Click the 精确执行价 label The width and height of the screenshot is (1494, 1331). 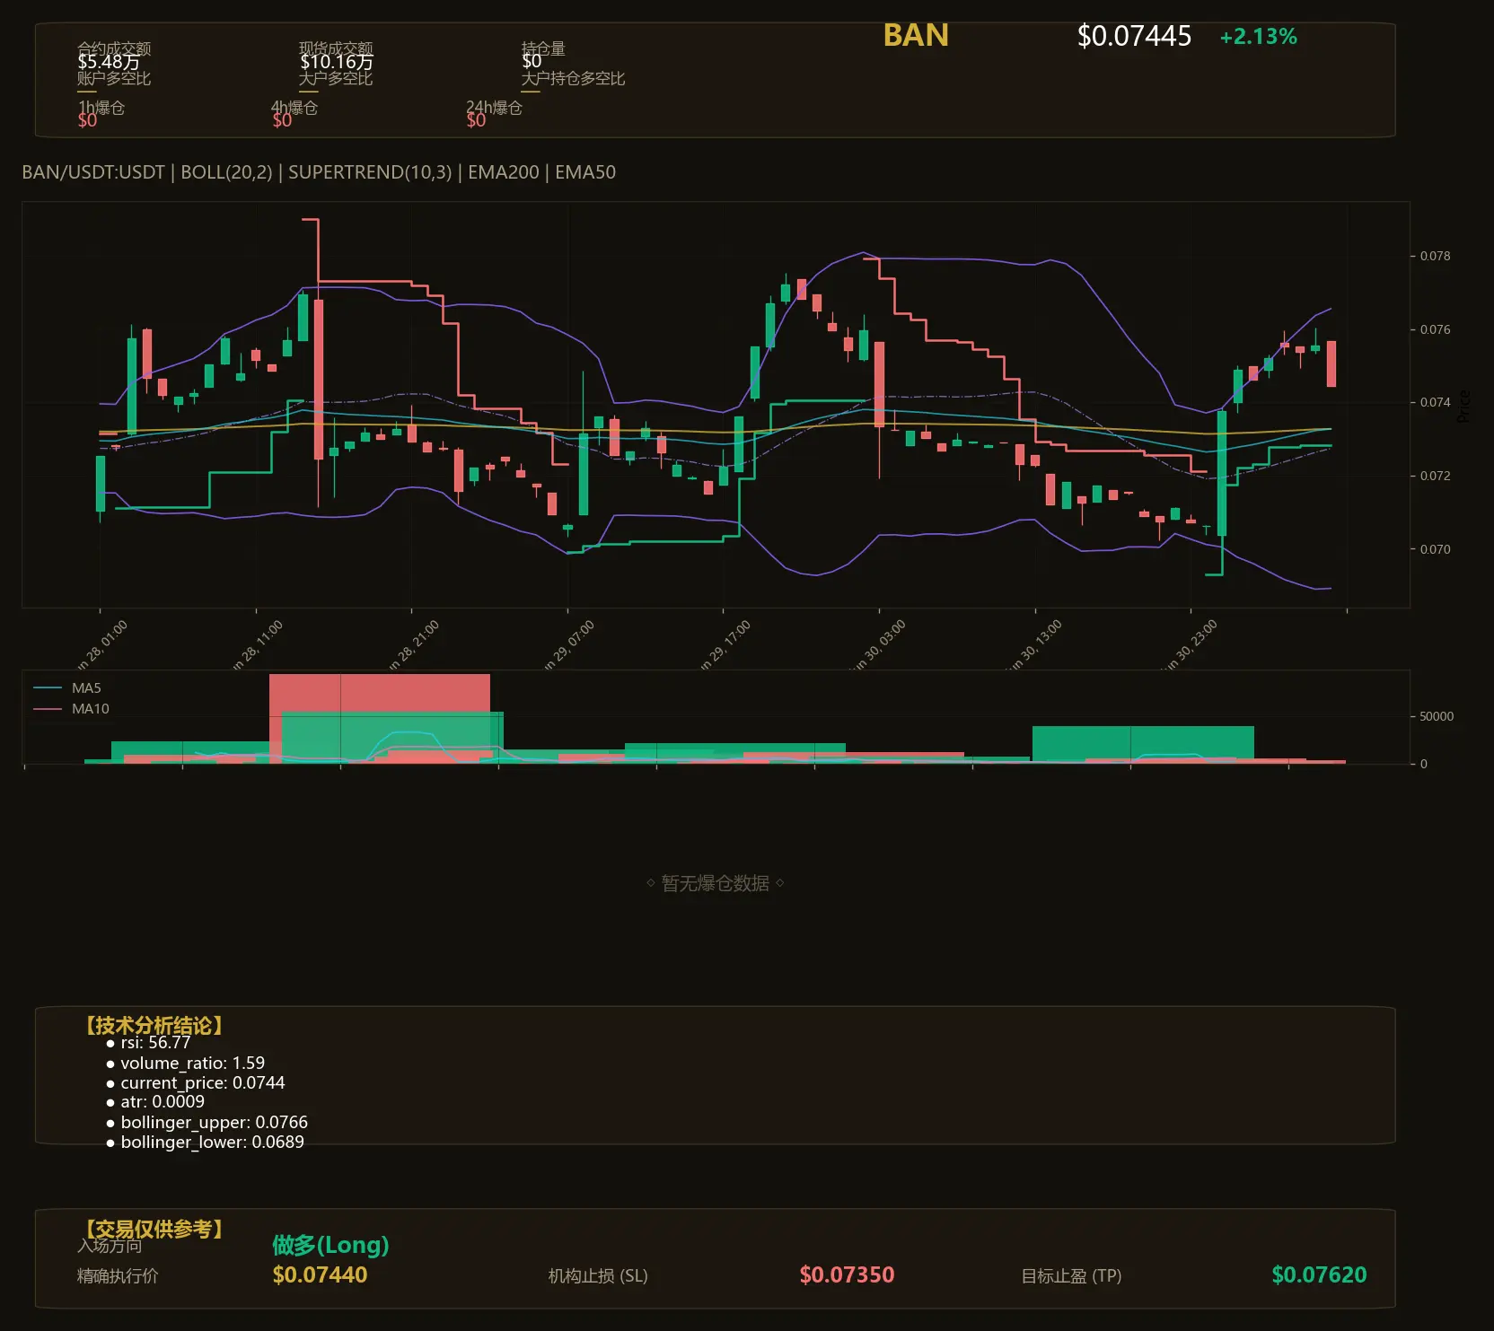[x=118, y=1275]
